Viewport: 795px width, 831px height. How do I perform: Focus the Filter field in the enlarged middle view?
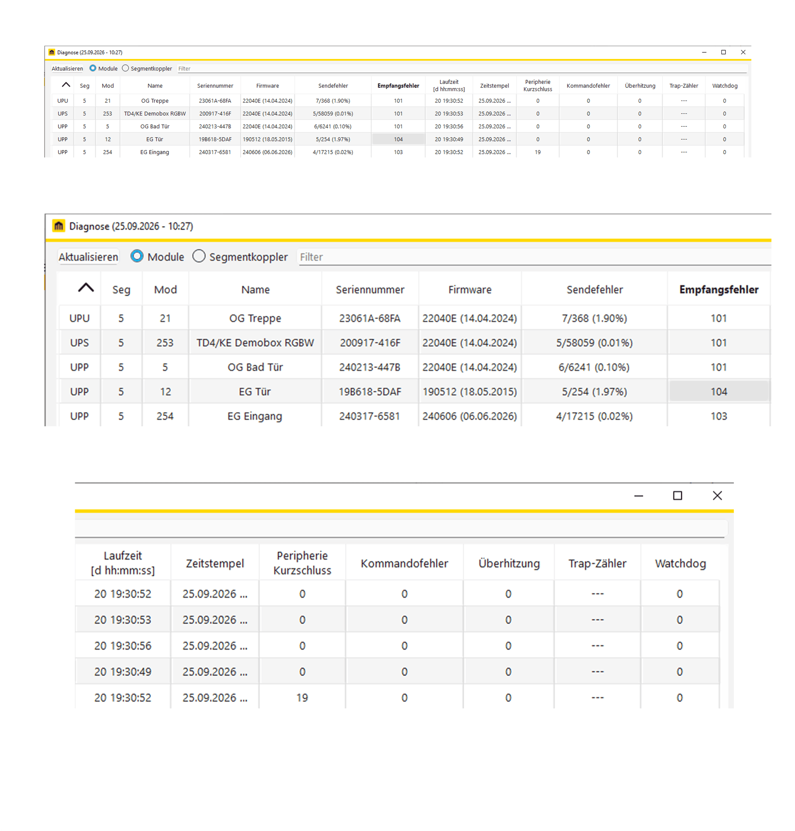pos(535,257)
